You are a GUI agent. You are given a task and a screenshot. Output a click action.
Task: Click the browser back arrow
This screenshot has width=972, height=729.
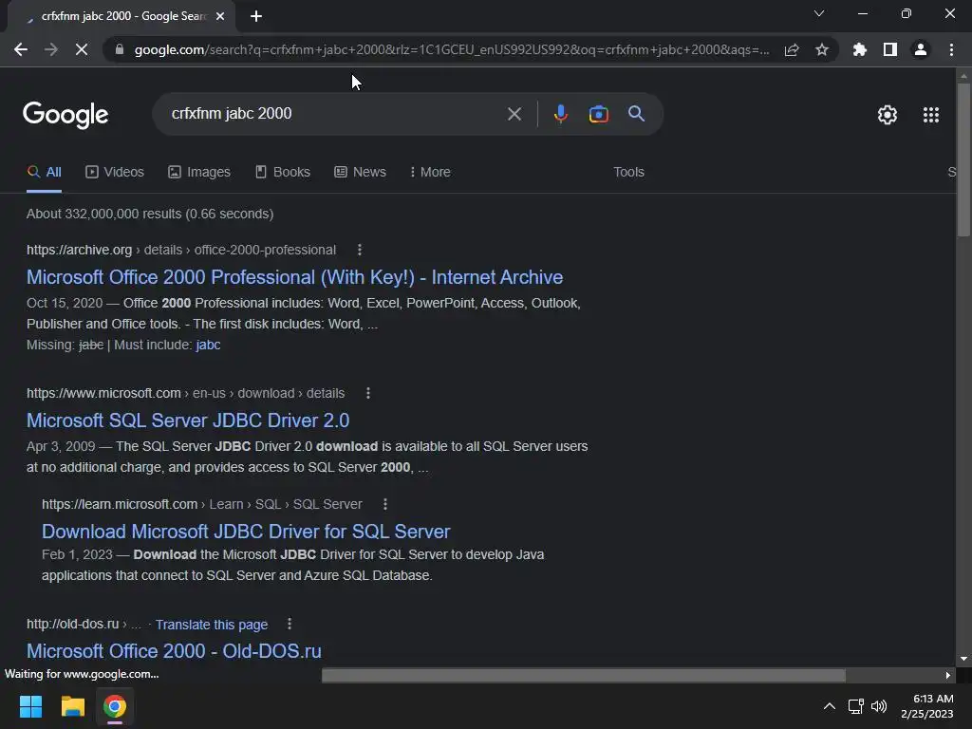tap(21, 49)
